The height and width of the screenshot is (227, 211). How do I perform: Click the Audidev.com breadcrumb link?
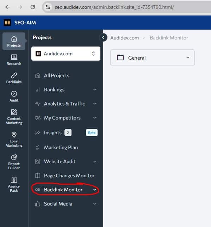124,38
